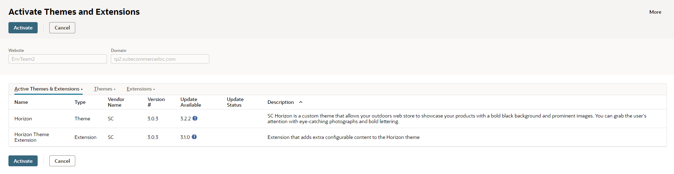
Task: Switch to the Themes tab
Action: coord(103,89)
